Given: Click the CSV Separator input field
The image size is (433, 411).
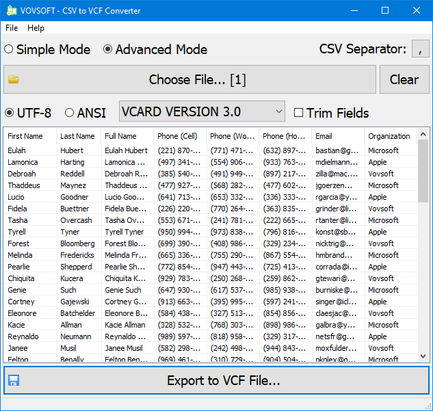Looking at the screenshot, I should (x=421, y=49).
